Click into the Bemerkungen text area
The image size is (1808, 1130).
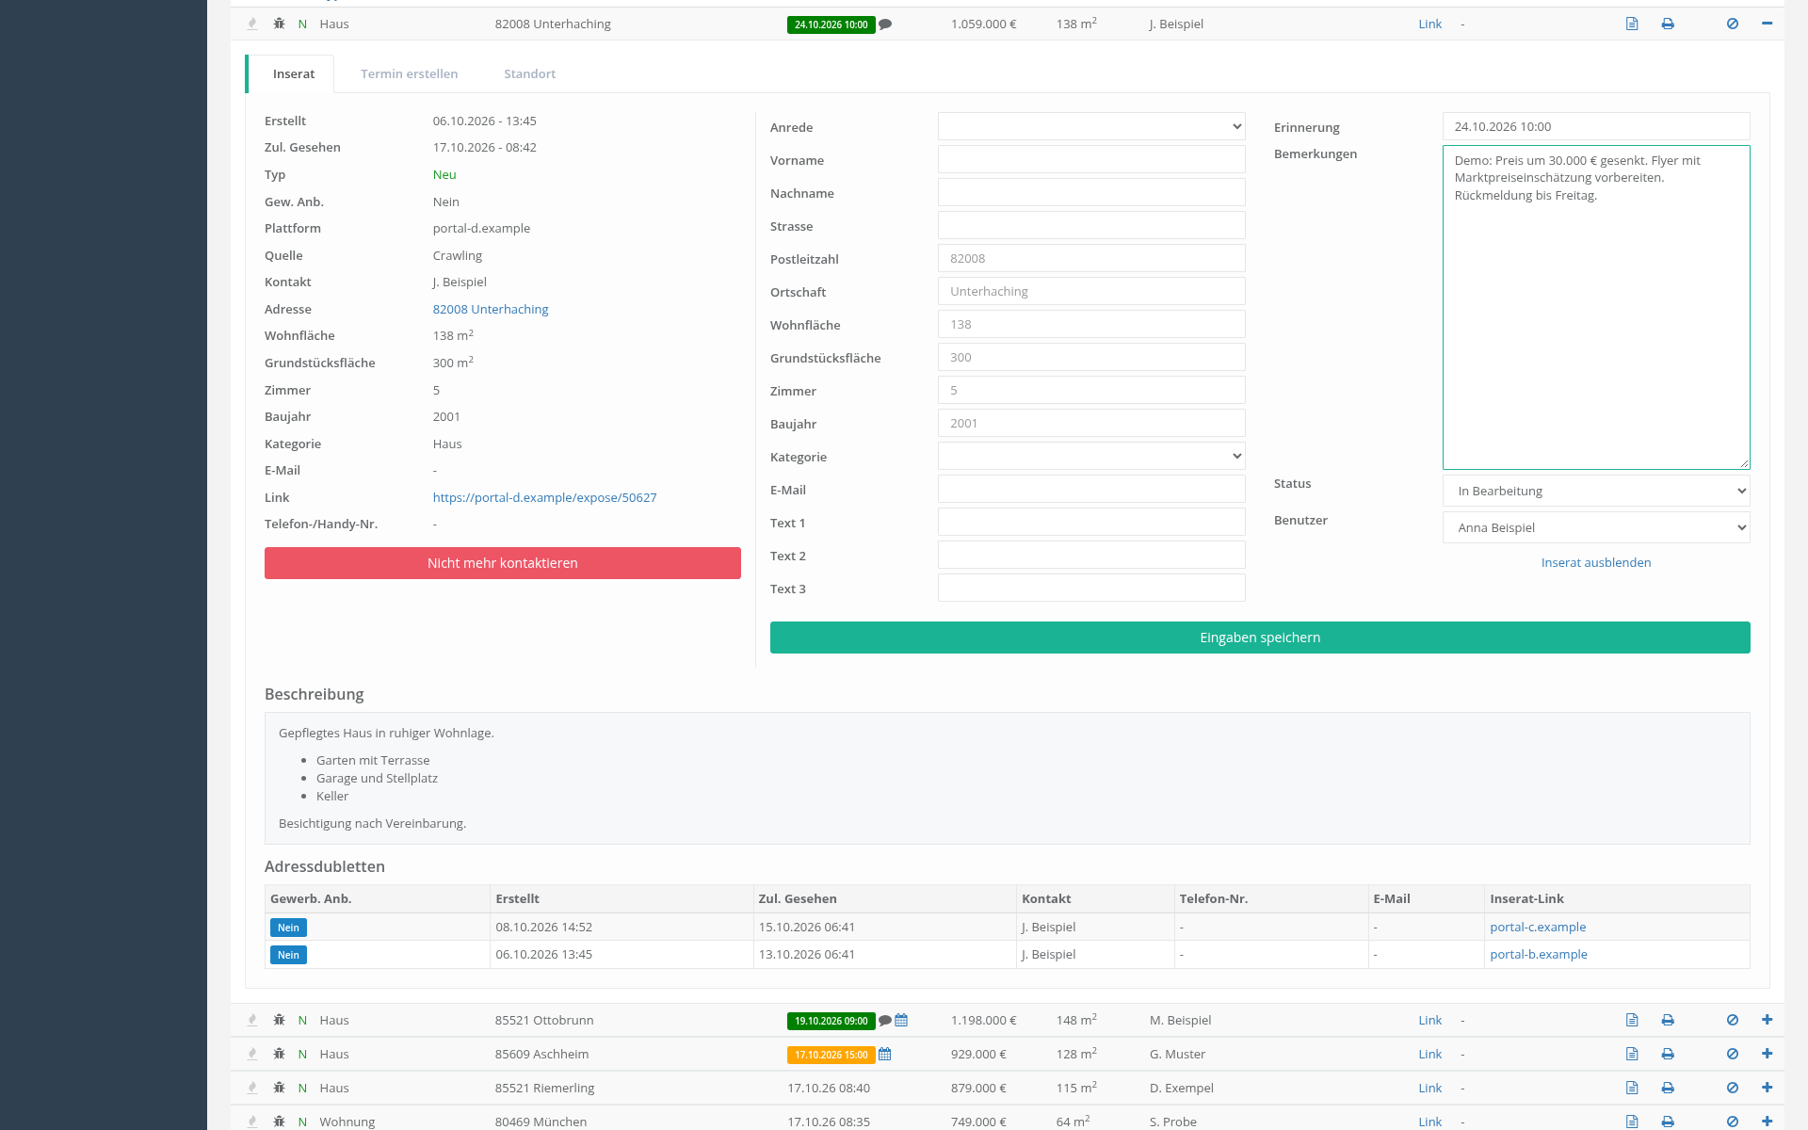1596,307
